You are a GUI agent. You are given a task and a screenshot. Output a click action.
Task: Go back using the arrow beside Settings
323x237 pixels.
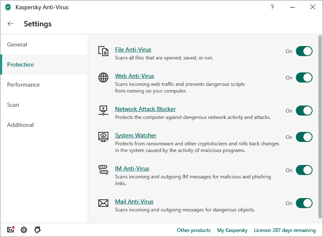10,24
